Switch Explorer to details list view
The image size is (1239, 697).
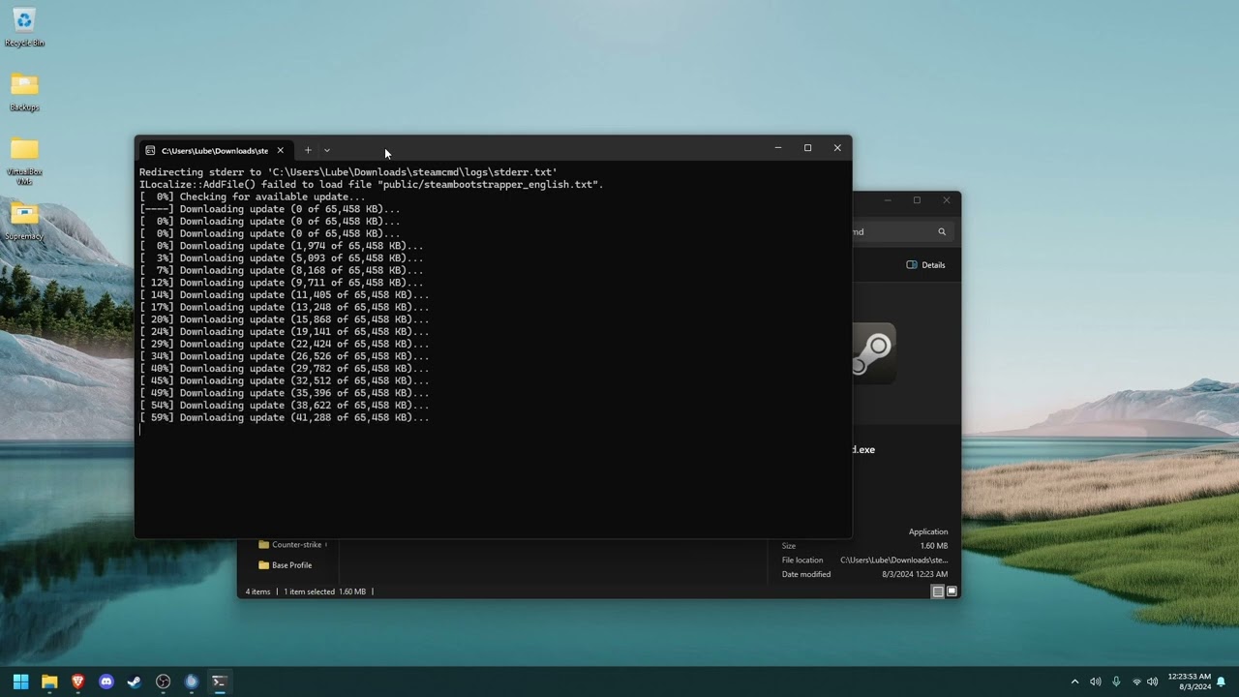938,591
